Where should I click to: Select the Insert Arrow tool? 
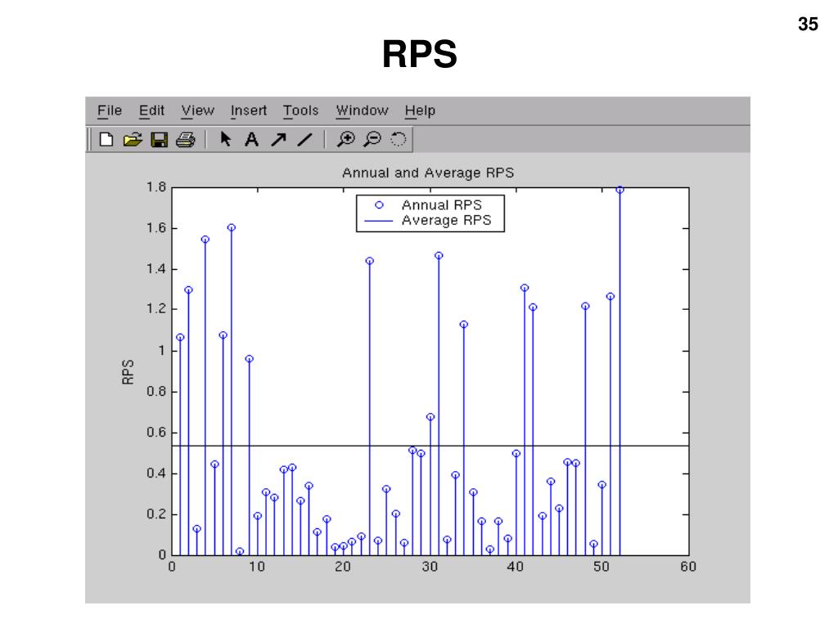point(278,140)
